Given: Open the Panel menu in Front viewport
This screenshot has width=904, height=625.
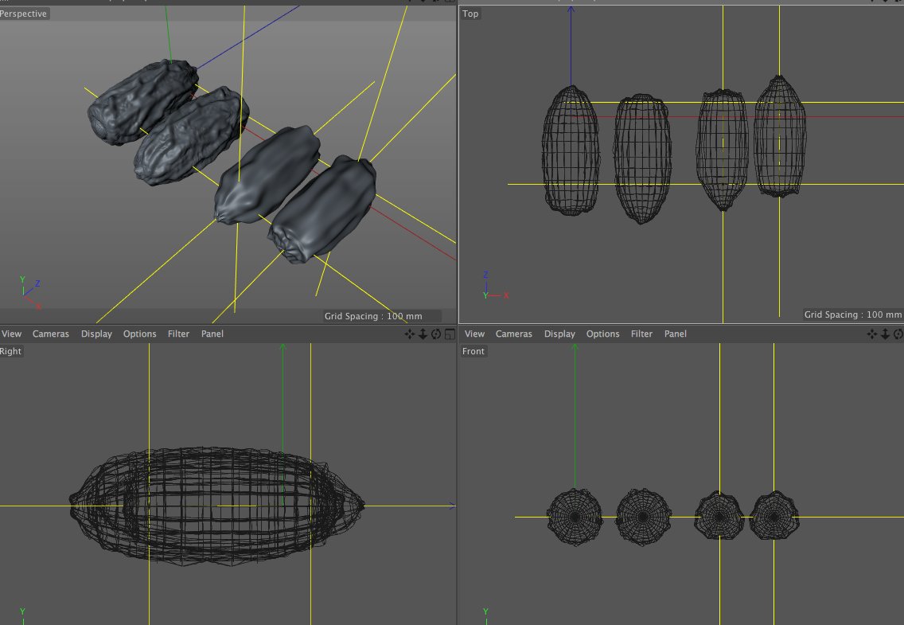Looking at the screenshot, I should pos(675,334).
